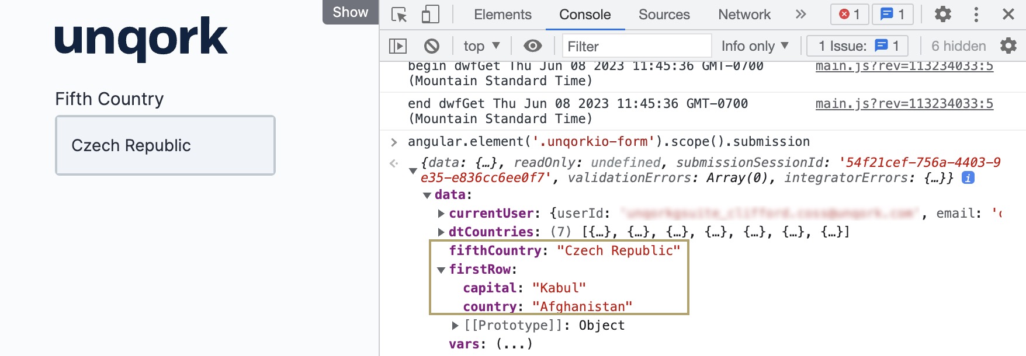Open main.js link on end dwfGet row
Image resolution: width=1026 pixels, height=356 pixels.
tap(904, 103)
